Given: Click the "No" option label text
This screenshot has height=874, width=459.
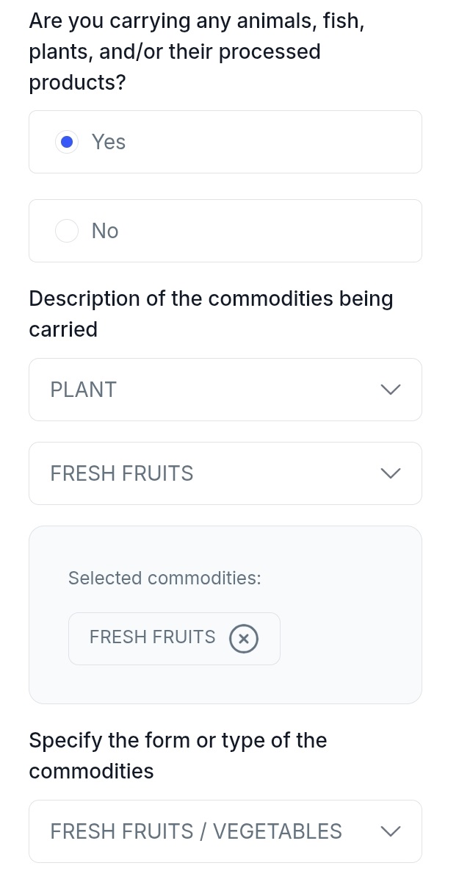Looking at the screenshot, I should (105, 231).
